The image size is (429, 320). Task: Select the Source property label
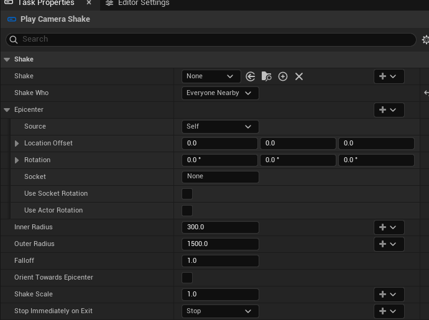click(x=35, y=127)
